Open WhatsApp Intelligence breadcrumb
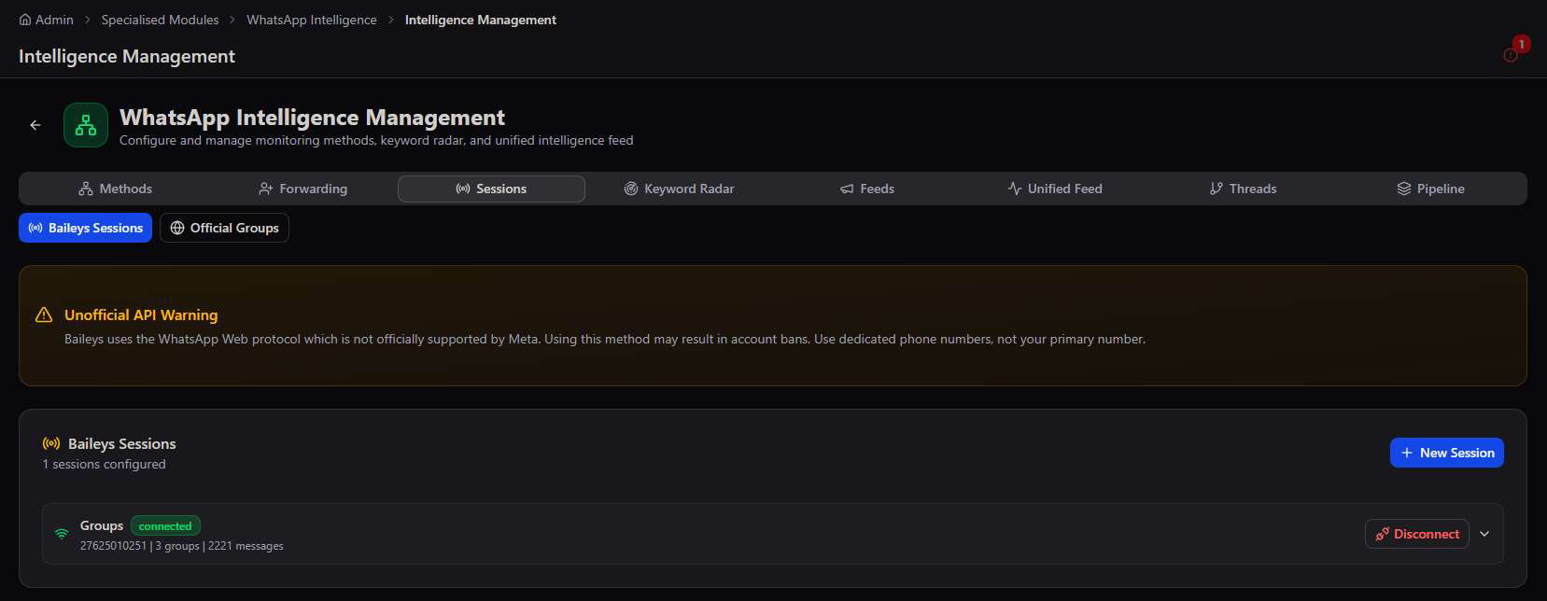 pyautogui.click(x=312, y=20)
